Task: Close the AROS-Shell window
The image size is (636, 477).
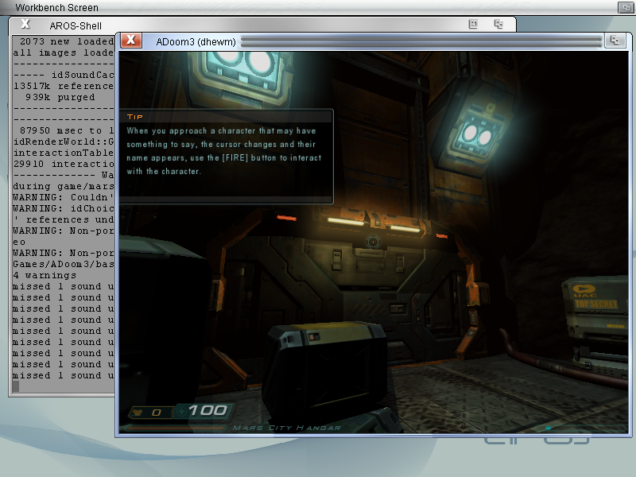Action: click(25, 25)
